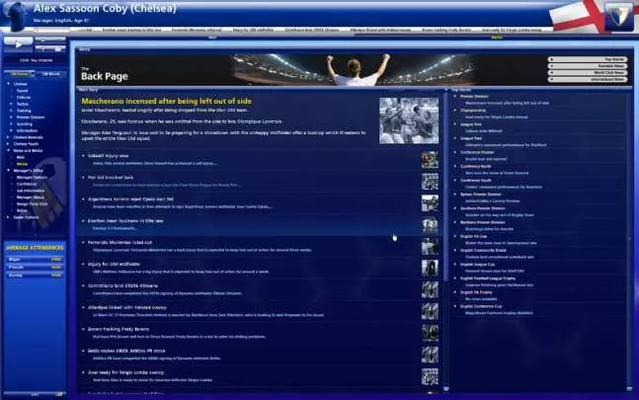This screenshot has width=639, height=400.
Task: Open thumbnail beside Fernando Morientes ruled out
Action: click(430, 247)
